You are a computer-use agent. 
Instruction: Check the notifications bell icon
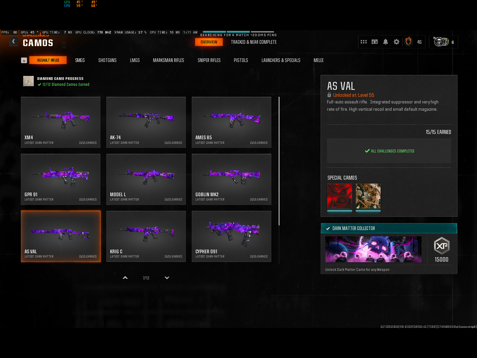point(385,41)
